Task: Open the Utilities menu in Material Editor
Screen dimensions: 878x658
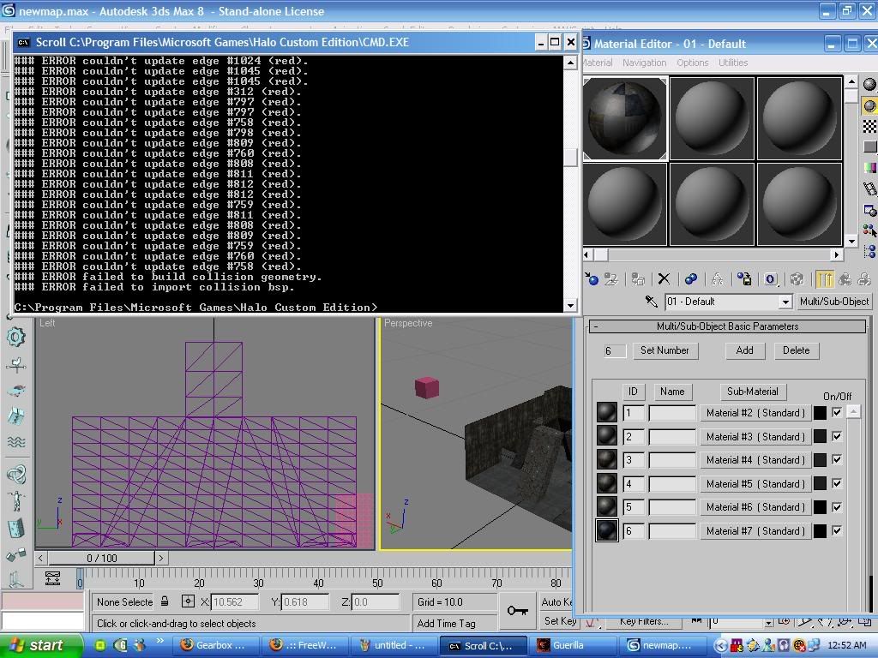Action: click(x=733, y=63)
